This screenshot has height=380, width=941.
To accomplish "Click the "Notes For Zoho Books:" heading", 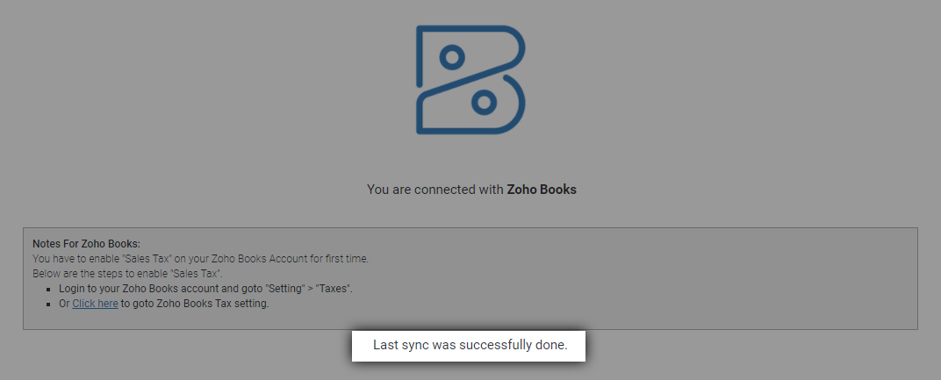I will click(86, 243).
